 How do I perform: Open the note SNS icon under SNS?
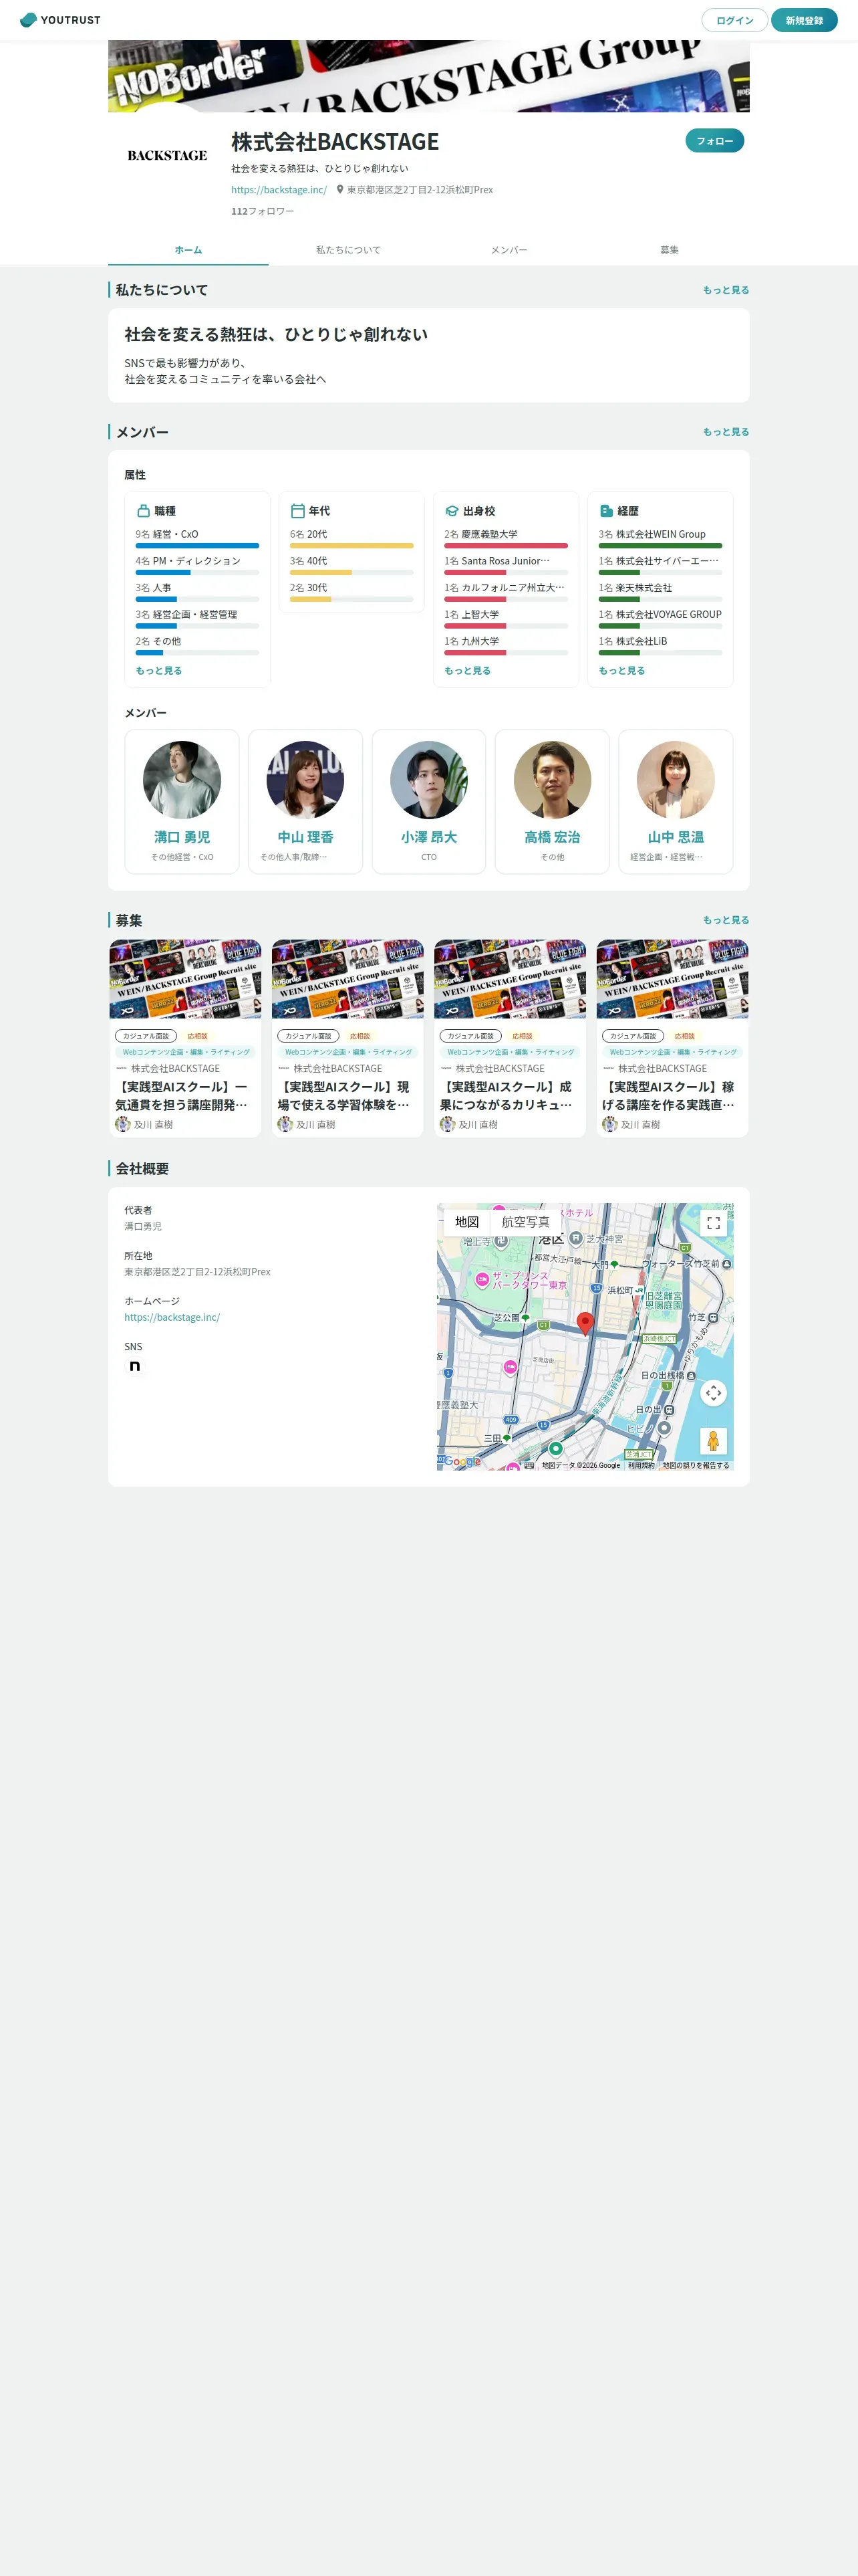point(135,1366)
